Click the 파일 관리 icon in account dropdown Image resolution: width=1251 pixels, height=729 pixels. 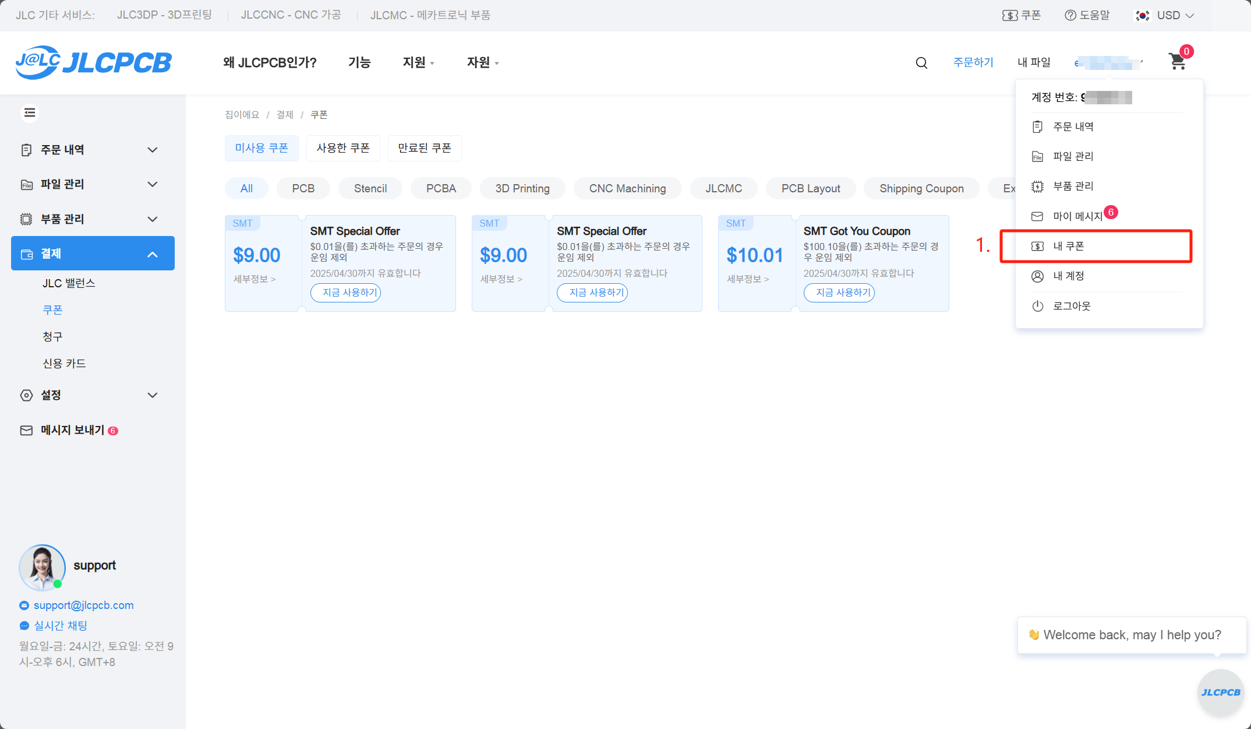[x=1037, y=156]
